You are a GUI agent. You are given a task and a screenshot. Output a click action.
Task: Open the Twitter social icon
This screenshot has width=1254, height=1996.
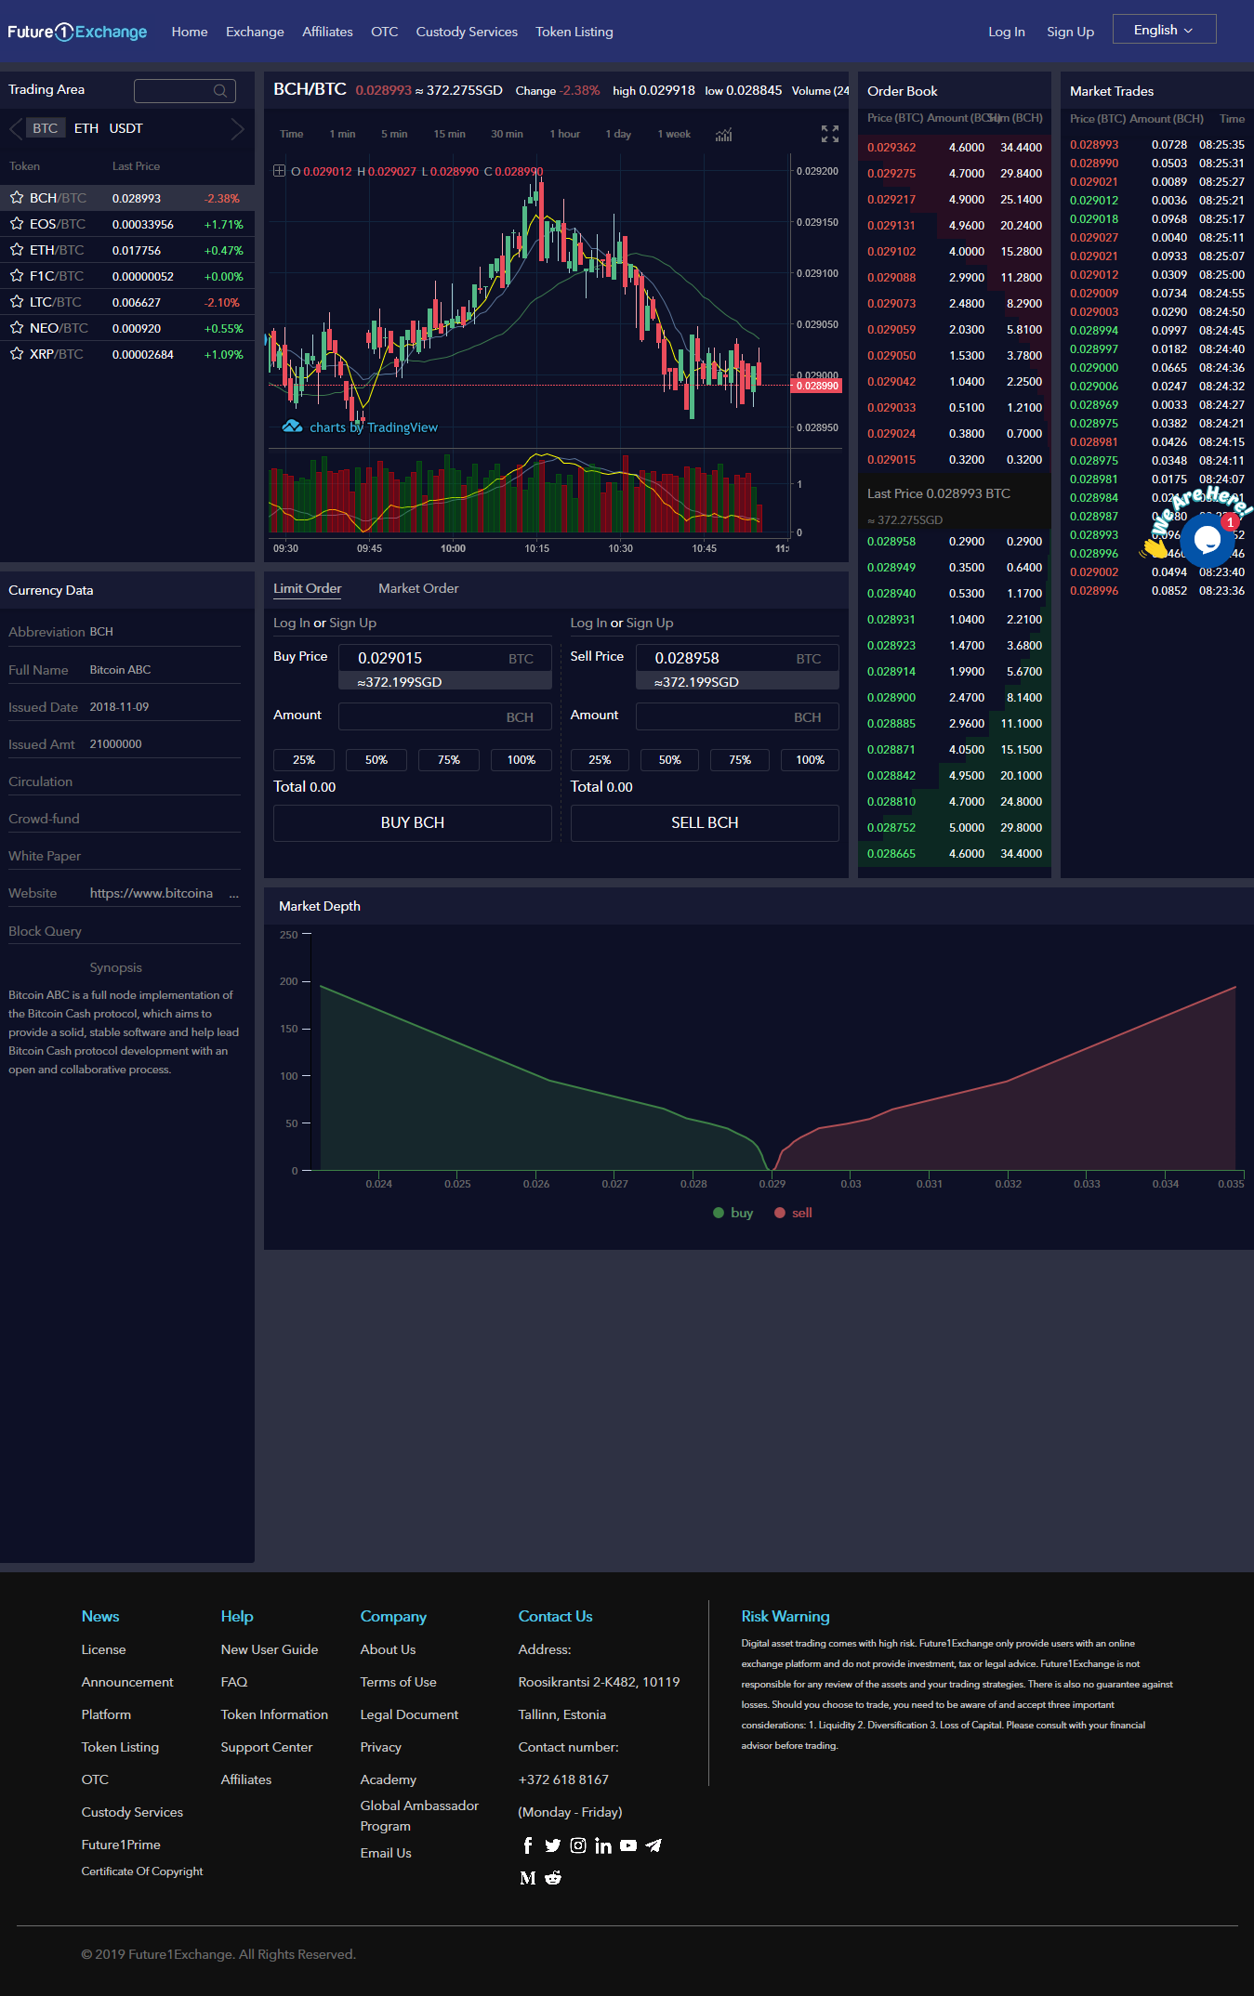tap(552, 1845)
